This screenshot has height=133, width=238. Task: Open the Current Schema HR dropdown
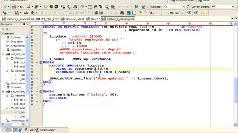point(233,7)
